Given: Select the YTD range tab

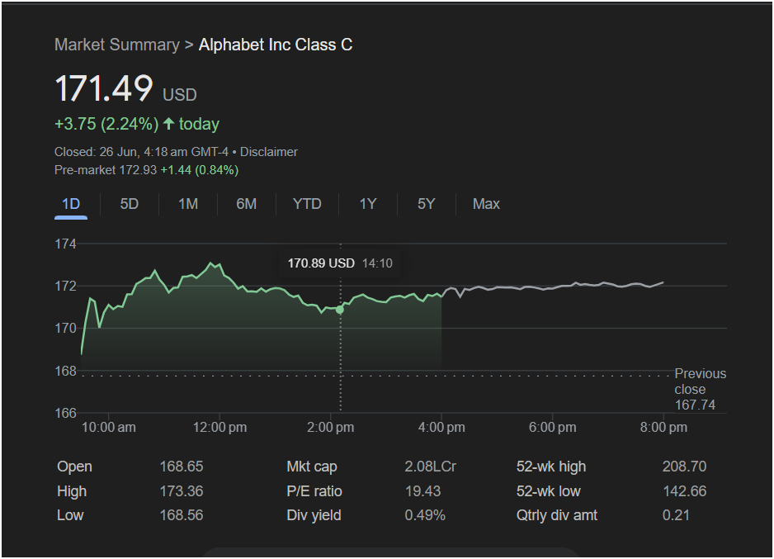Looking at the screenshot, I should (x=307, y=204).
